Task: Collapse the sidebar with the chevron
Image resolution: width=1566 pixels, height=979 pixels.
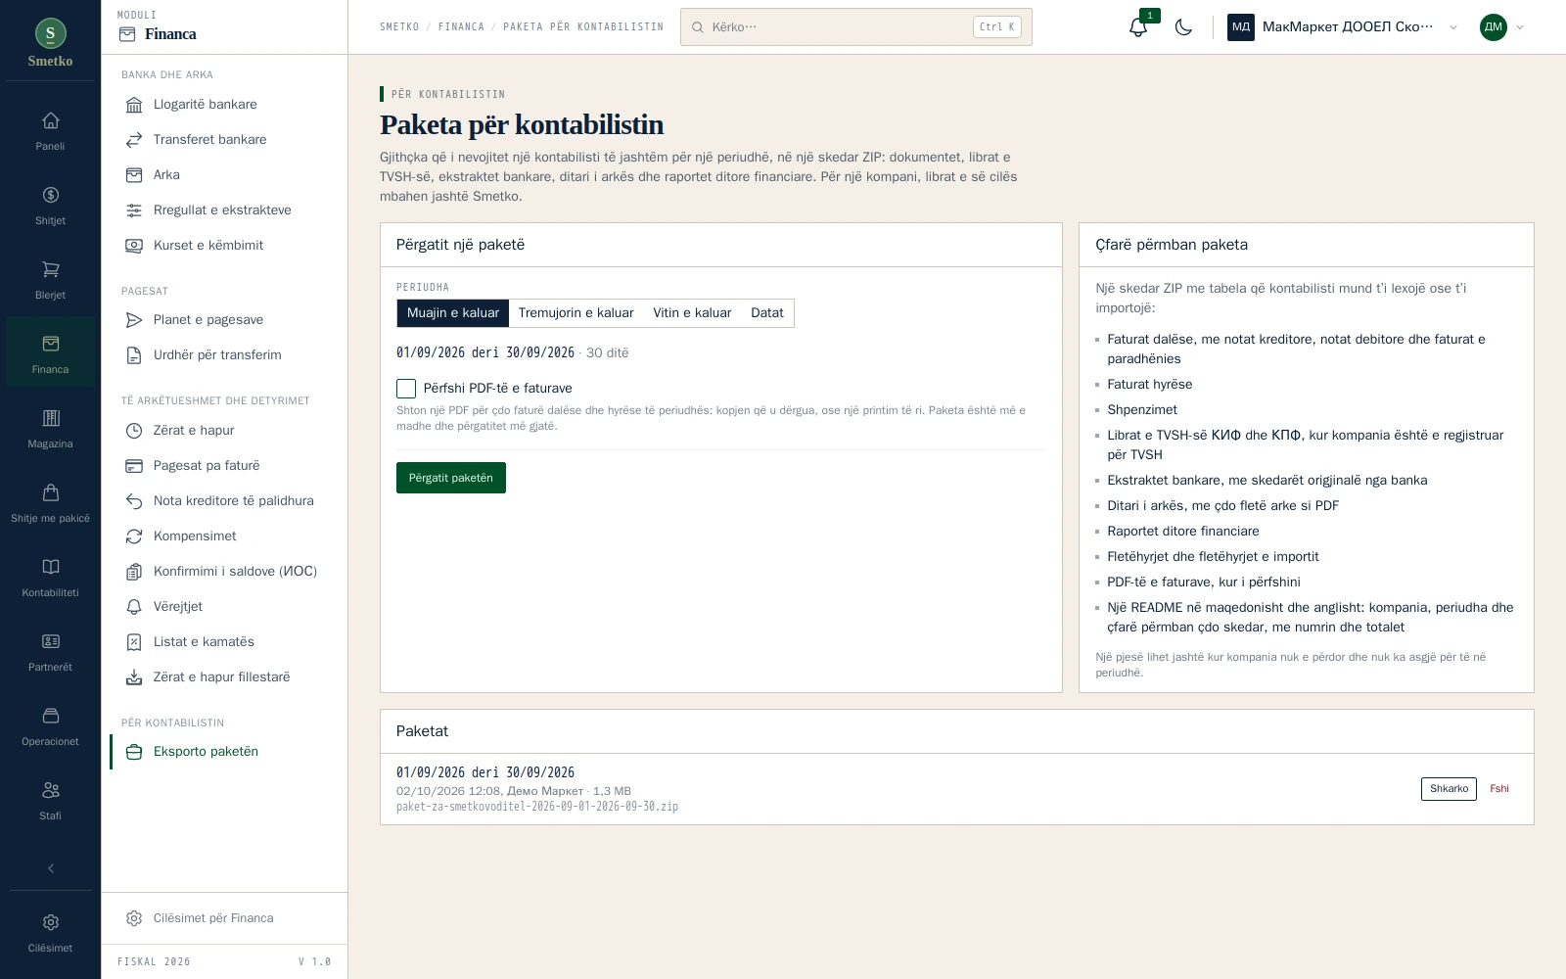Action: 50,868
